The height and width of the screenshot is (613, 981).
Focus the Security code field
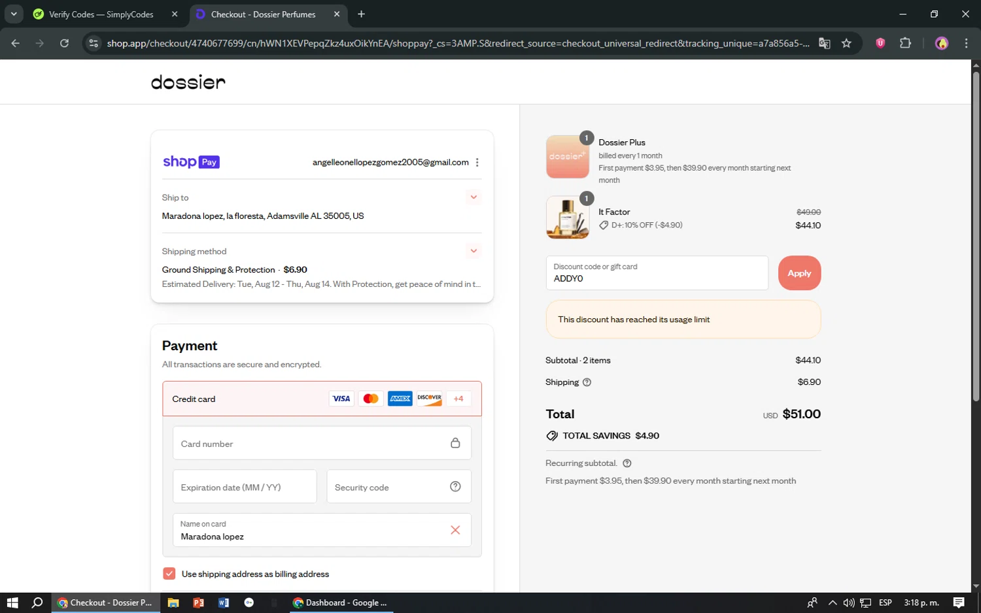point(399,487)
